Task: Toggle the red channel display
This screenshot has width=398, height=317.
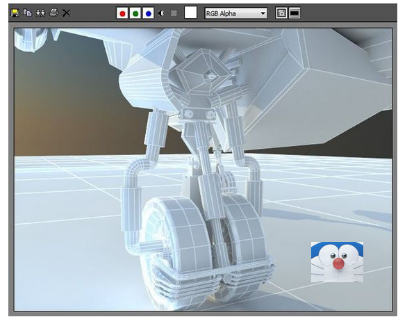Action: [x=122, y=13]
